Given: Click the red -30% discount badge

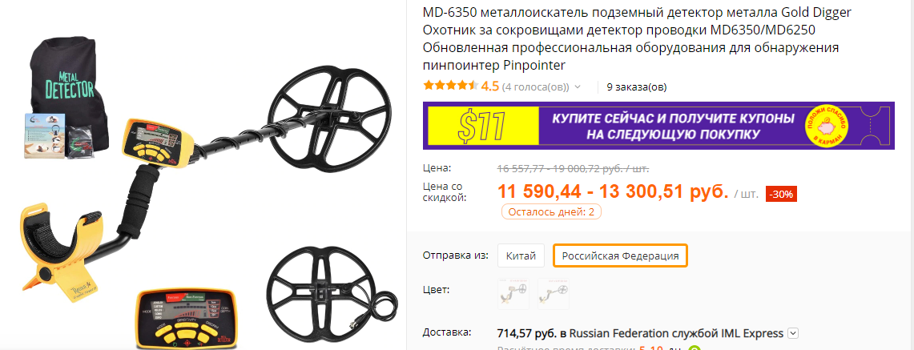Looking at the screenshot, I should [780, 194].
